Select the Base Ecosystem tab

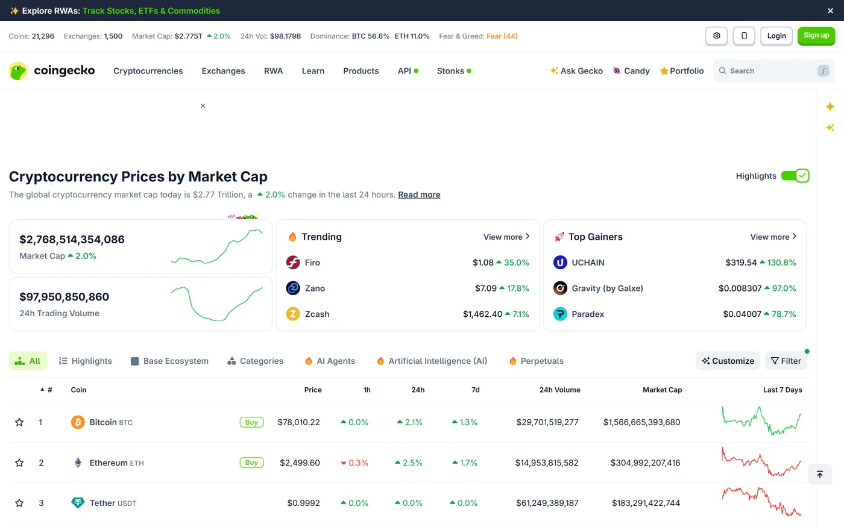tap(169, 361)
